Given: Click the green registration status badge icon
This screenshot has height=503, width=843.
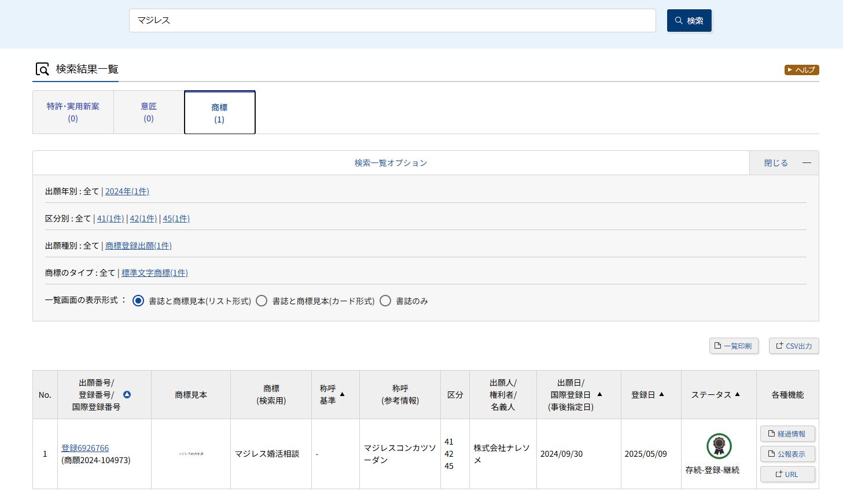Looking at the screenshot, I should 719,446.
